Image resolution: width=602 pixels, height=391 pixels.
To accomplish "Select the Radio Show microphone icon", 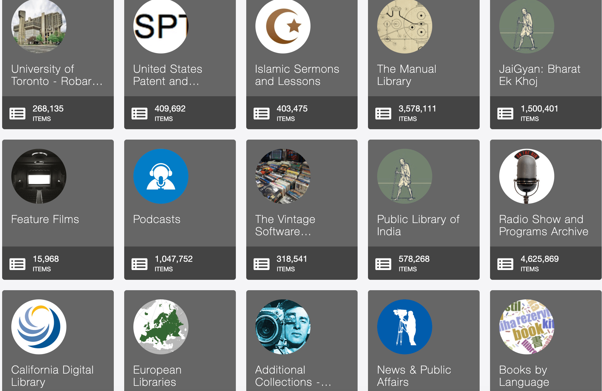I will (x=526, y=176).
